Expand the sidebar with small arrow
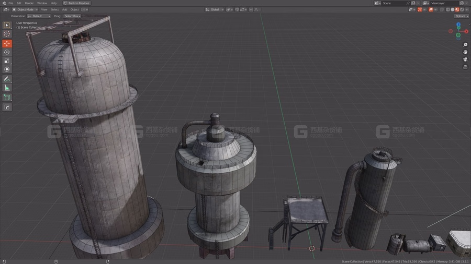 coord(469,25)
